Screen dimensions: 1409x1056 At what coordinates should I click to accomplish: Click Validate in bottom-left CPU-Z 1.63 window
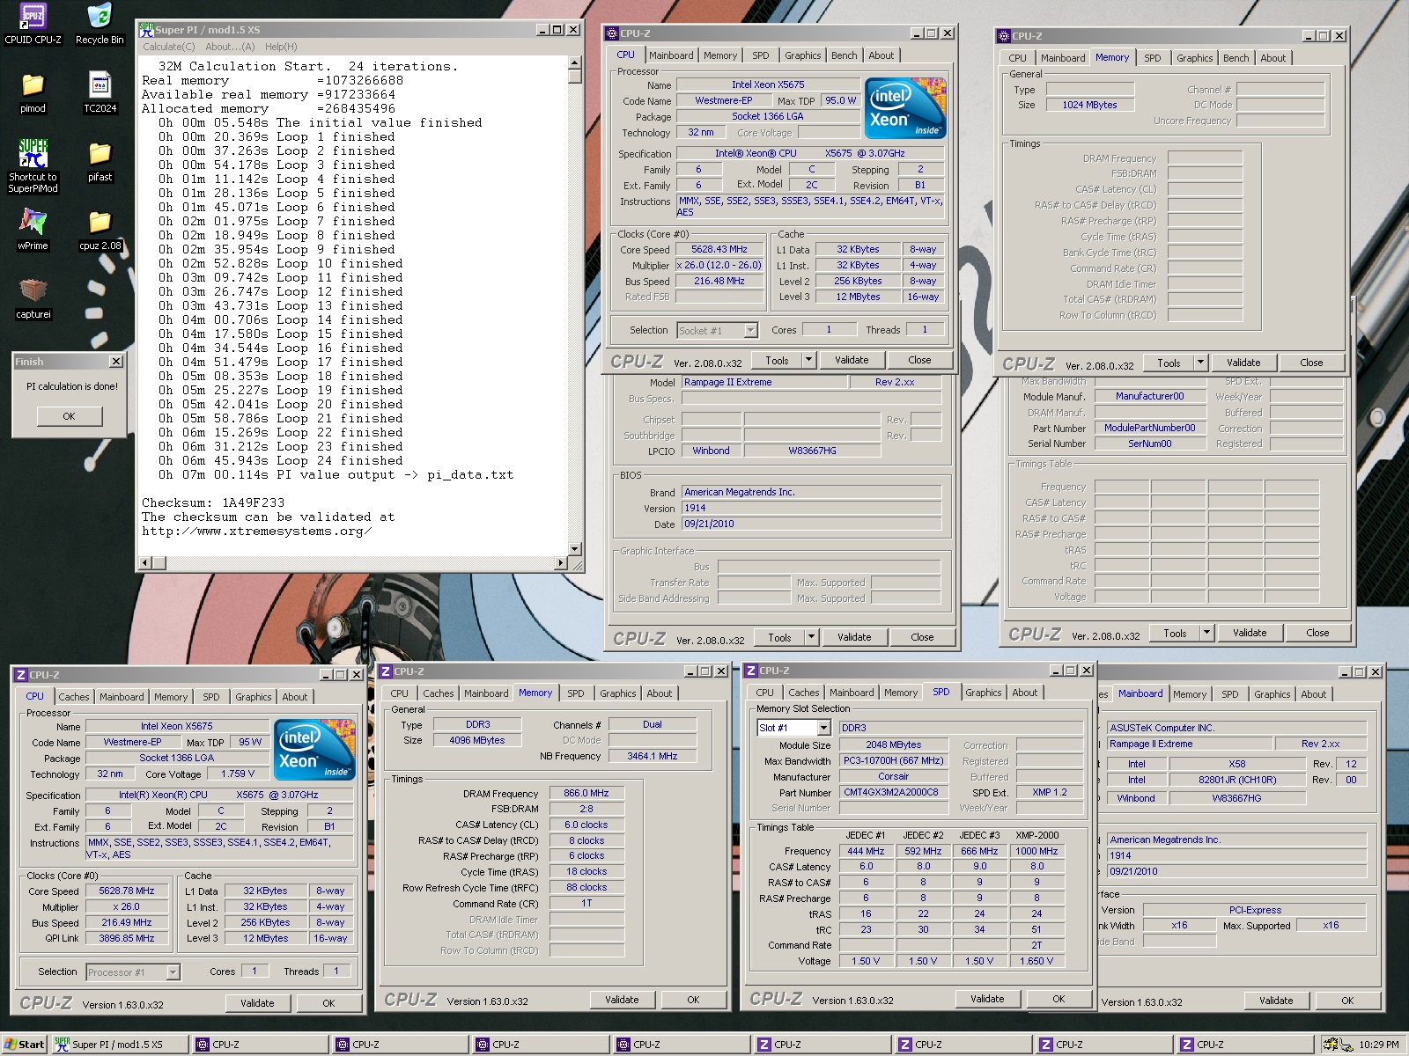tap(257, 1003)
